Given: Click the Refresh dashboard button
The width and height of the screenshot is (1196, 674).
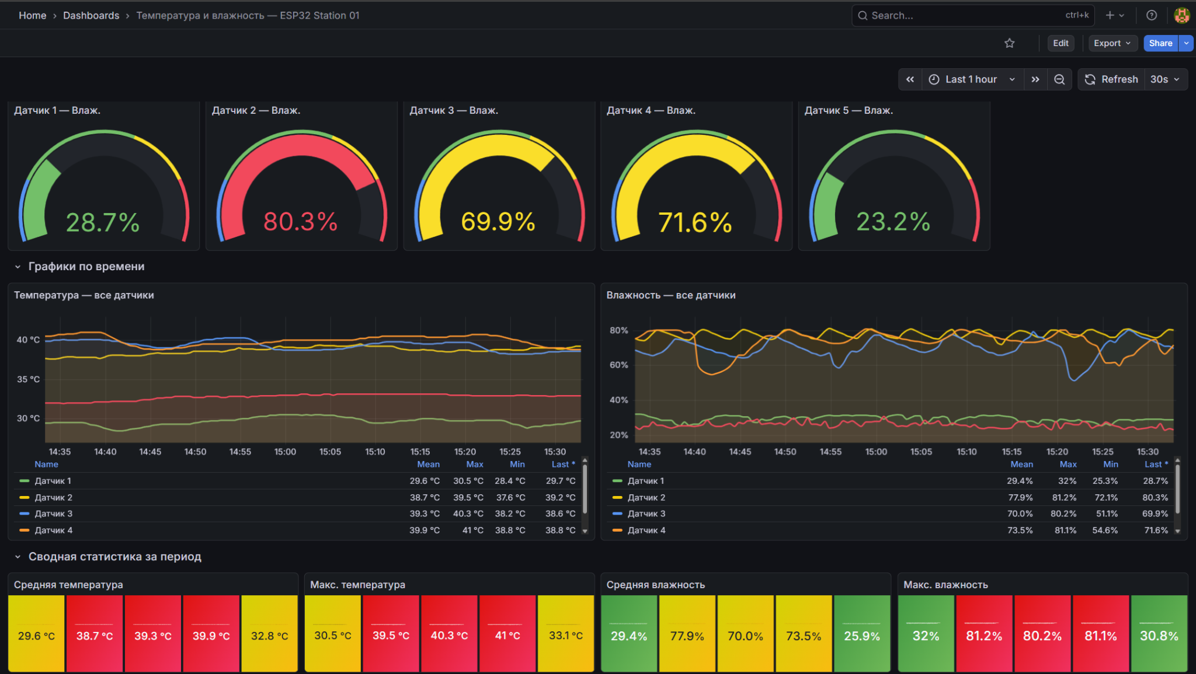Looking at the screenshot, I should click(x=1111, y=79).
